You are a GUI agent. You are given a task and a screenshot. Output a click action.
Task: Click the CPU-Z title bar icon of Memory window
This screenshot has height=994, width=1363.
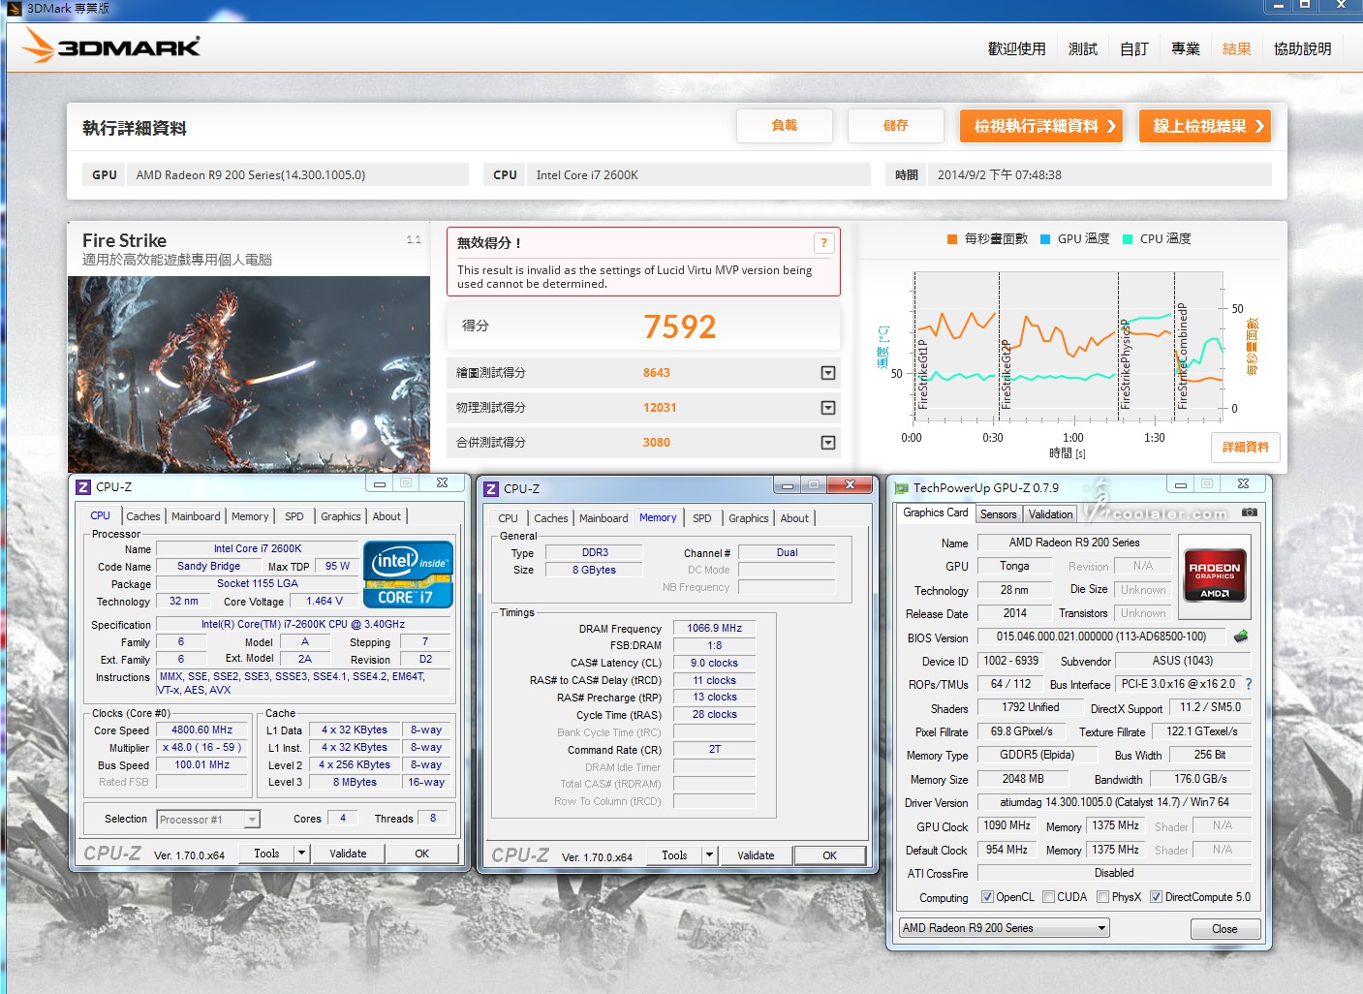click(x=491, y=489)
